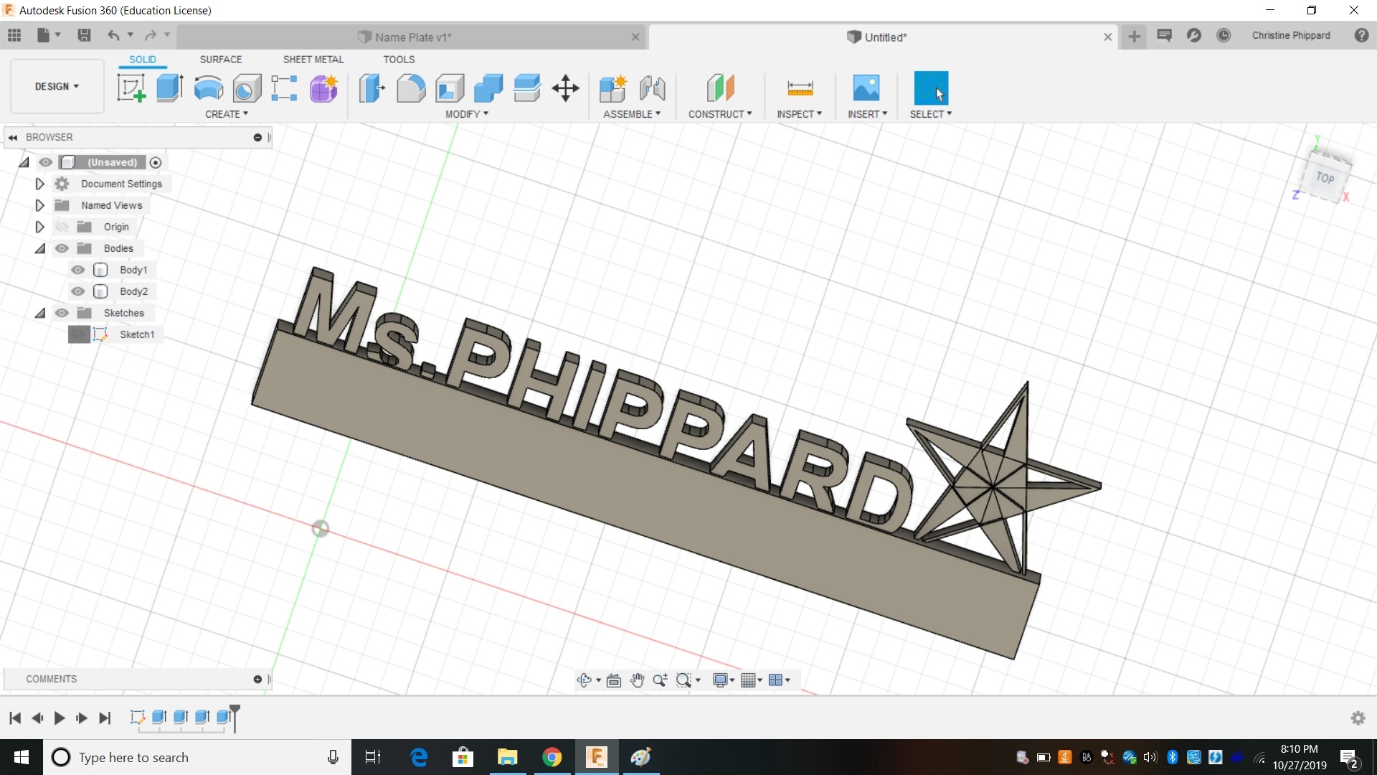Collapse the BROWSER panel

(x=12, y=137)
